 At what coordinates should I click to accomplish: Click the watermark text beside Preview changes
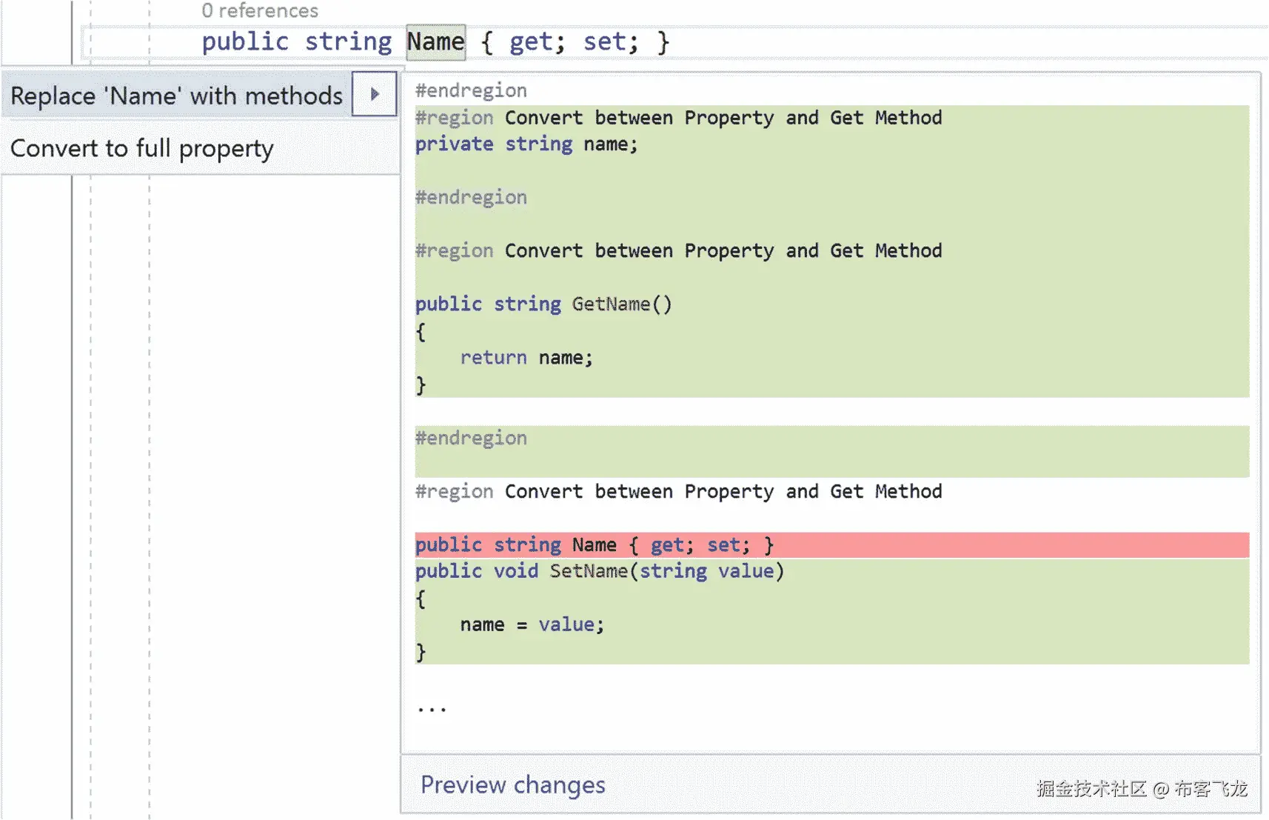tap(1141, 789)
